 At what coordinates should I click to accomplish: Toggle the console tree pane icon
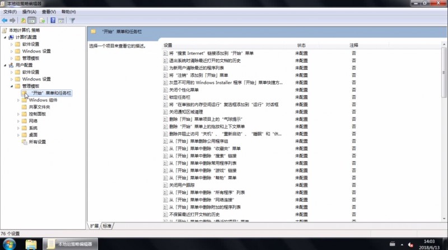point(32,20)
